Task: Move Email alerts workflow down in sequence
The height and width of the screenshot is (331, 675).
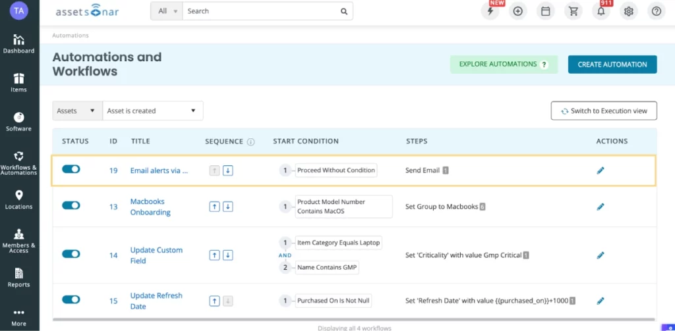Action: [228, 170]
